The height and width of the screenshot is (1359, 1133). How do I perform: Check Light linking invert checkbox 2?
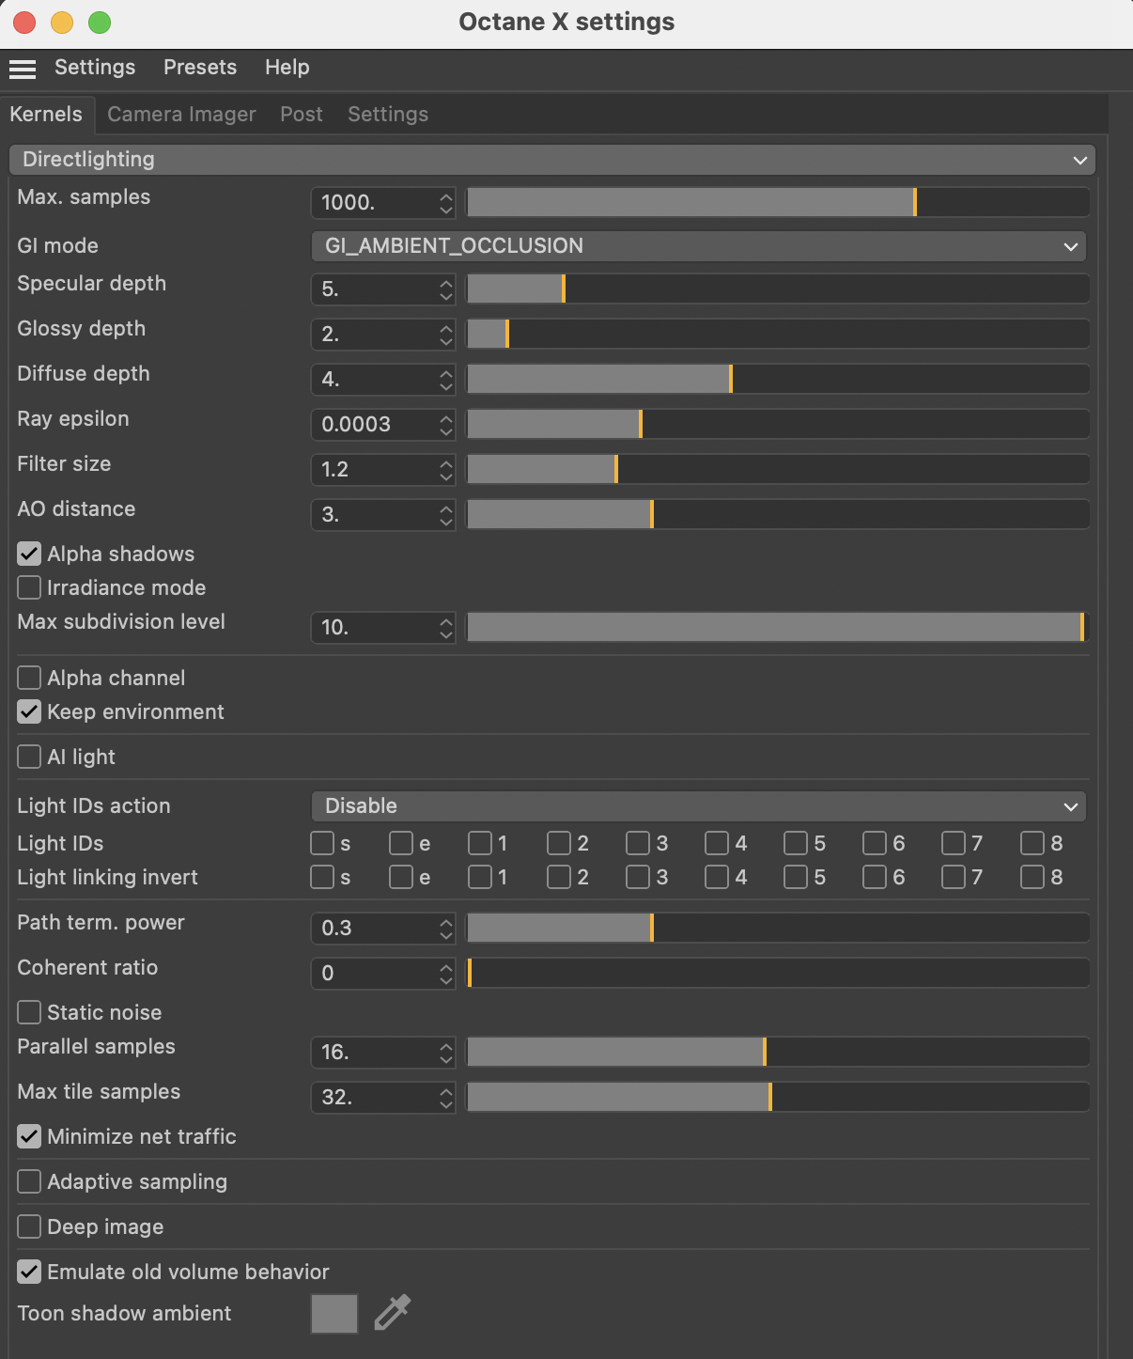pos(559,877)
